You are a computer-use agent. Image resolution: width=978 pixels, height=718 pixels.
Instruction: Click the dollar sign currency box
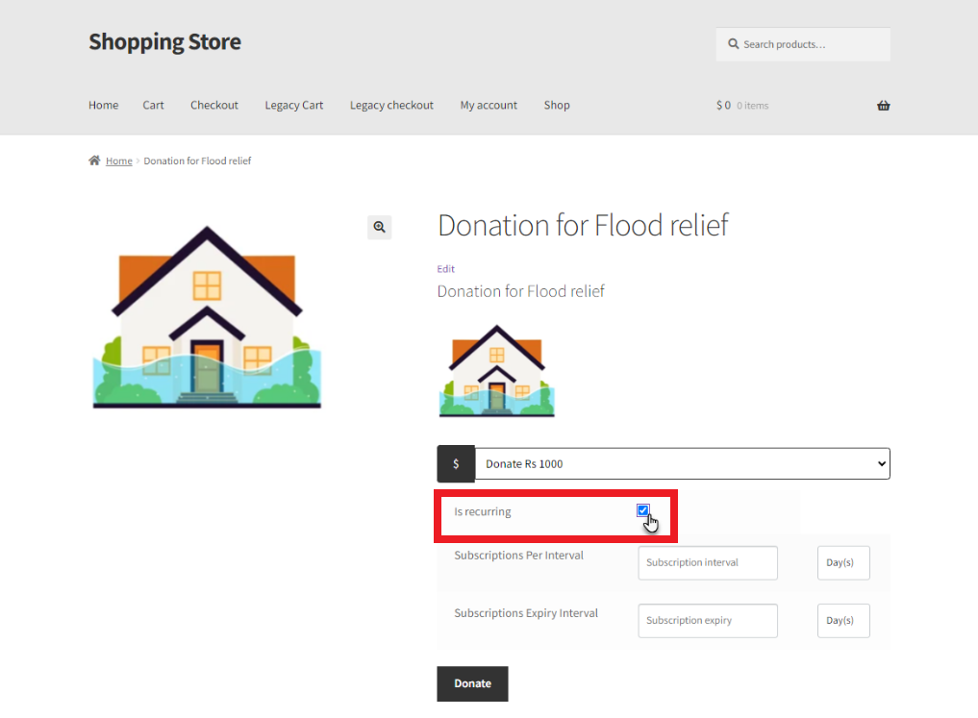(x=456, y=463)
